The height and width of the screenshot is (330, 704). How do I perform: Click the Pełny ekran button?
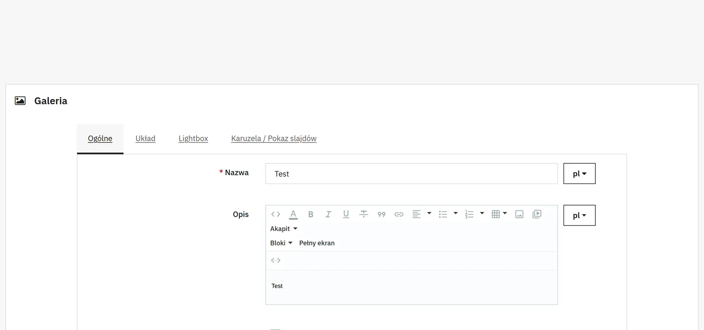[317, 243]
